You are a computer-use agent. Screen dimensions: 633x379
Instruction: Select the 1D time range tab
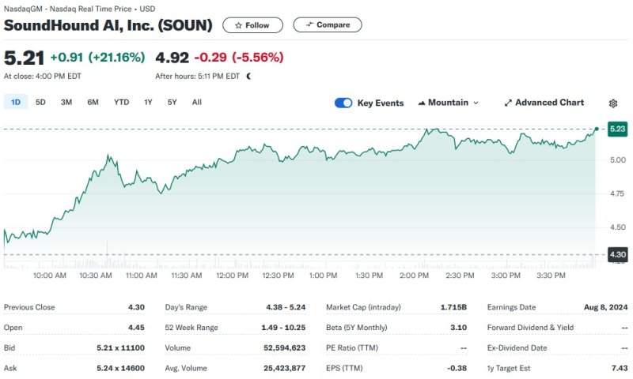(x=16, y=102)
